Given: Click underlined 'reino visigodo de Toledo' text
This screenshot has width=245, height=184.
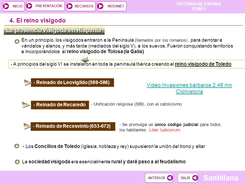Looking at the screenshot, I should (203, 64).
